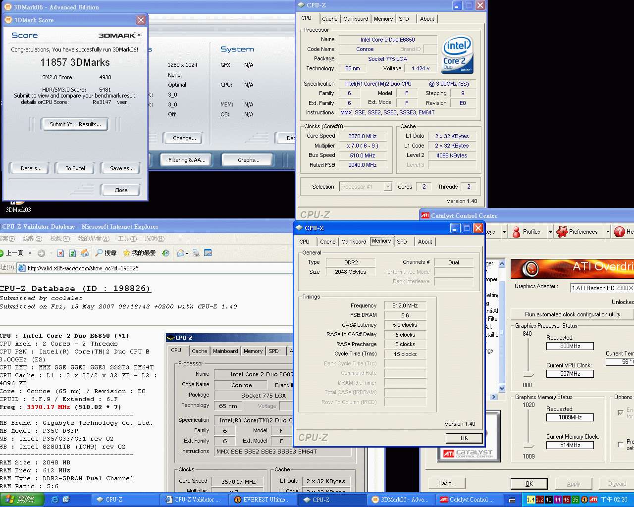Click CPU-Z Validator taskbar button

[x=193, y=500]
